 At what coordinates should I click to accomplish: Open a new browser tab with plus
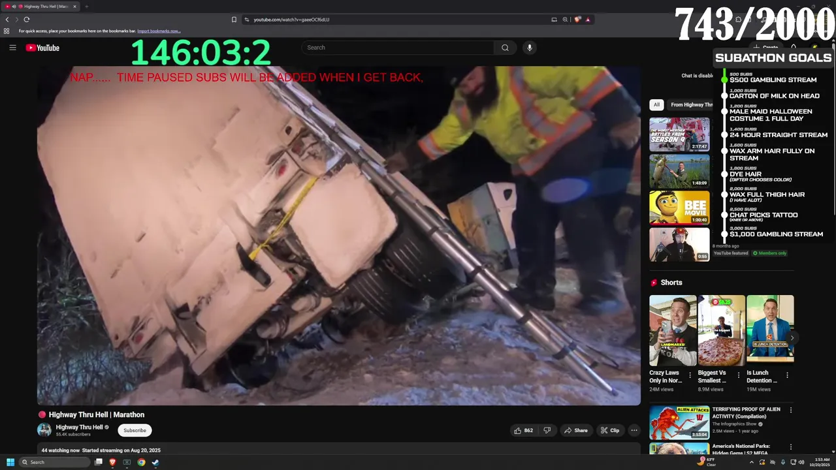[x=86, y=7]
